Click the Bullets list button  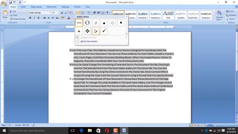point(77,13)
